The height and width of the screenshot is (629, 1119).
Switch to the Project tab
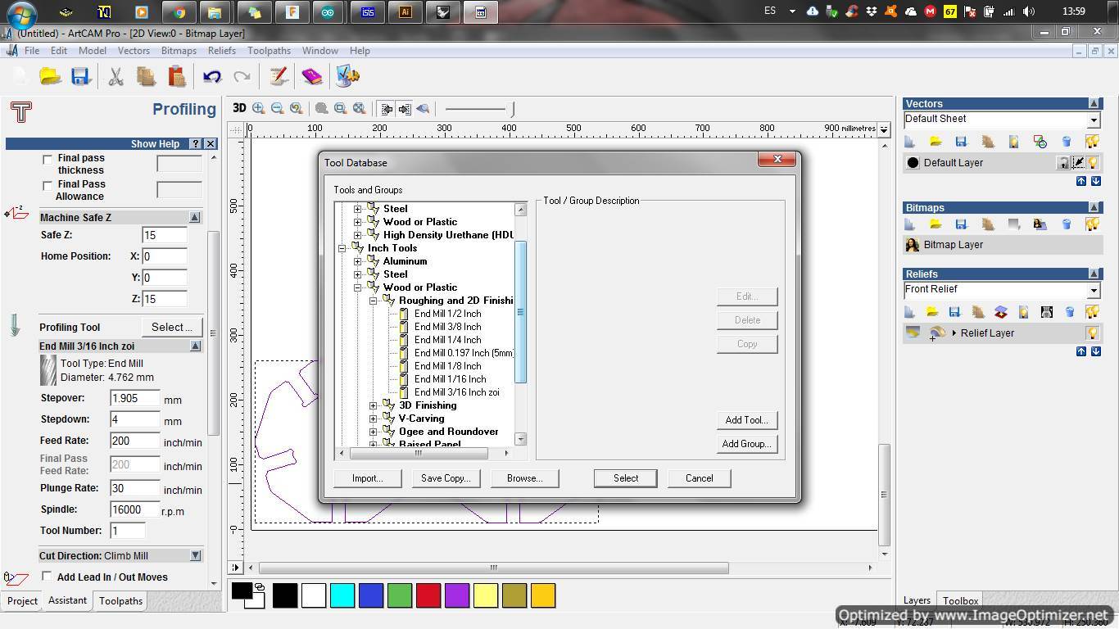[x=22, y=601]
